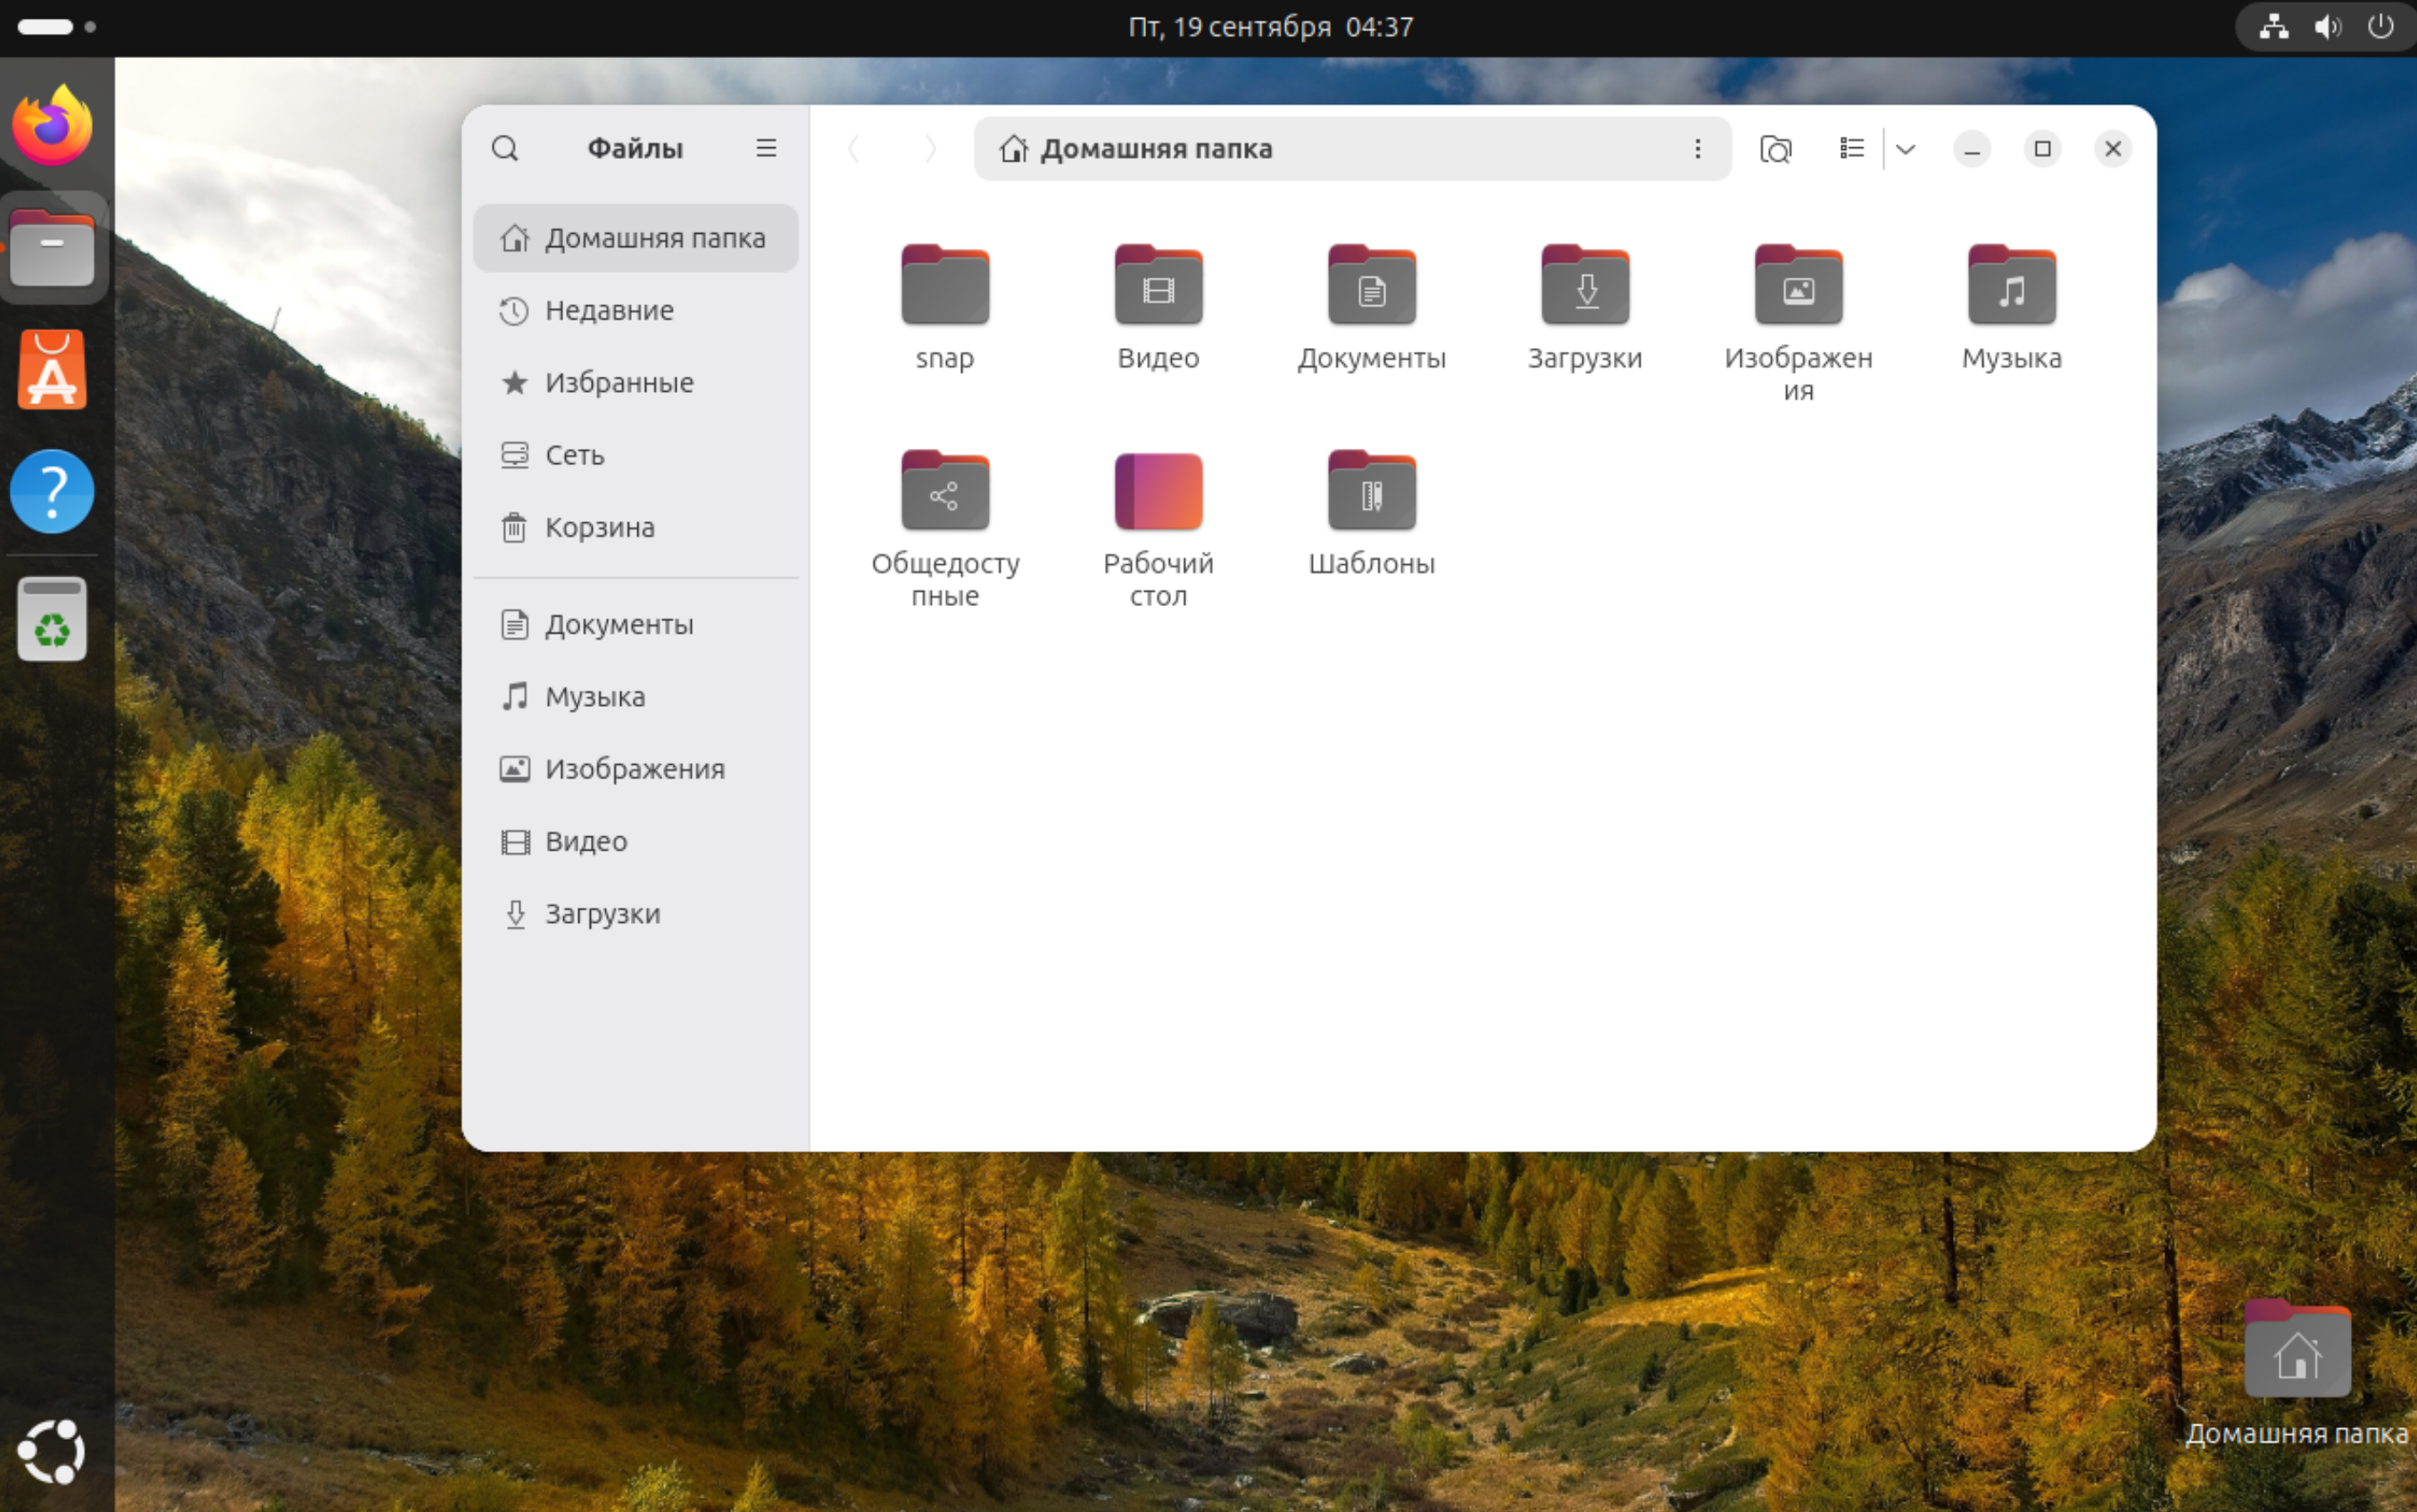This screenshot has width=2417, height=1512.
Task: Open Недавние in the sidebar
Action: coord(636,310)
